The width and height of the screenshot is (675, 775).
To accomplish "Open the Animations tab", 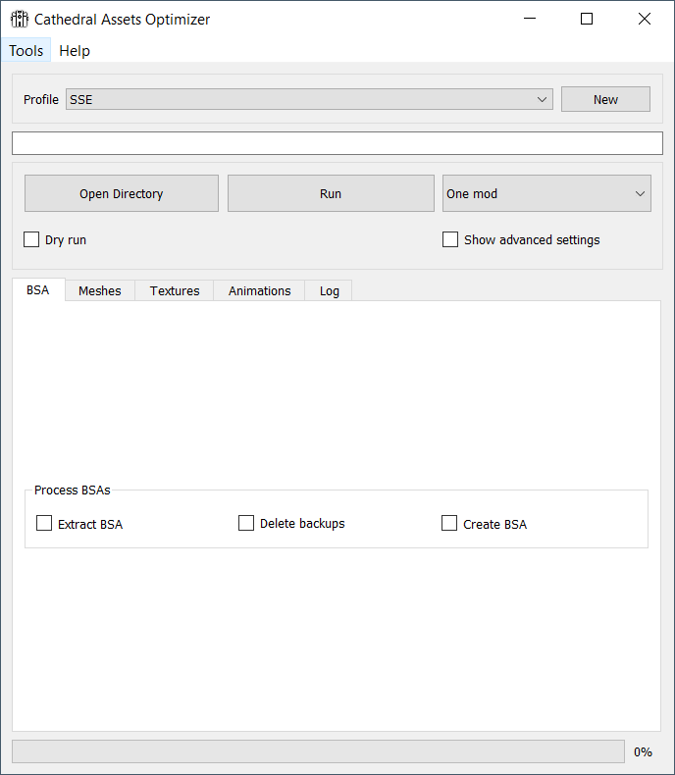I will (259, 290).
